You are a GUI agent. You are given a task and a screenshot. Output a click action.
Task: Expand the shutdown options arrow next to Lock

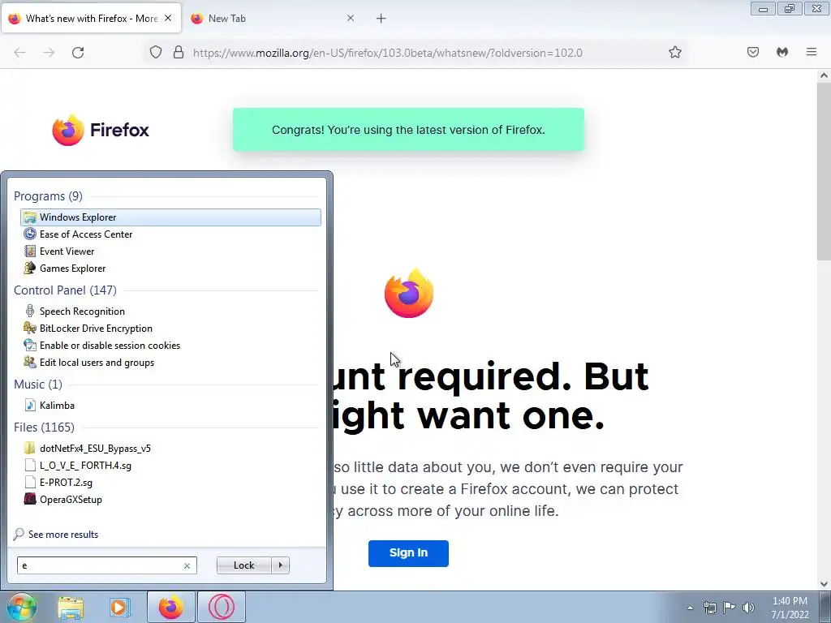click(x=280, y=565)
